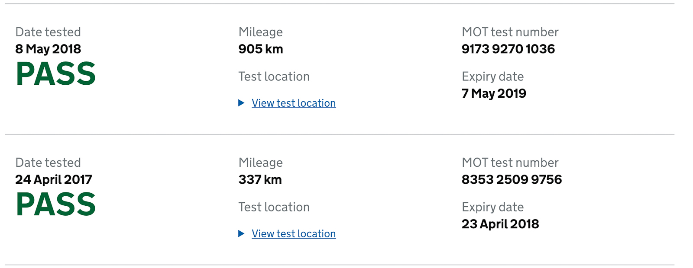The width and height of the screenshot is (693, 268).
Task: Click the PASS result under 8 May 2018
Action: point(56,73)
